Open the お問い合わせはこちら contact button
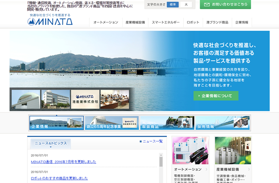This screenshot has height=183, width=279. pos(225,4)
